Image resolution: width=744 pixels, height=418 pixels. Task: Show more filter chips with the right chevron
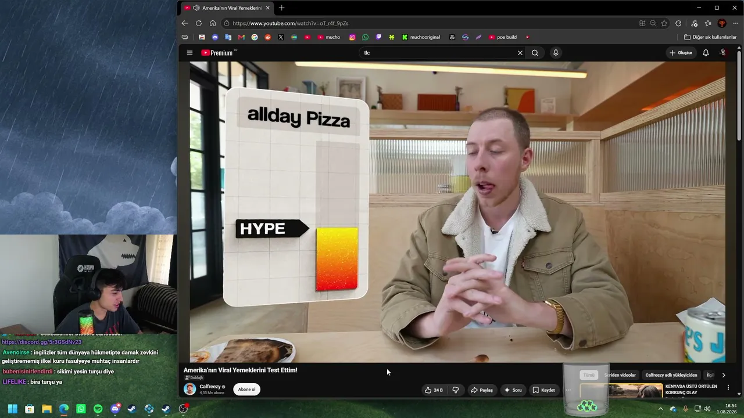tap(723, 375)
